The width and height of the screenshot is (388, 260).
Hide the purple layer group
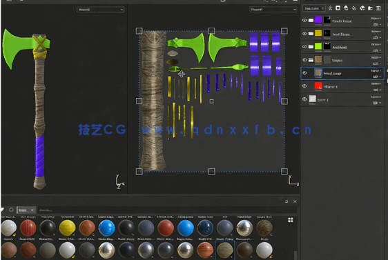[x=304, y=20]
